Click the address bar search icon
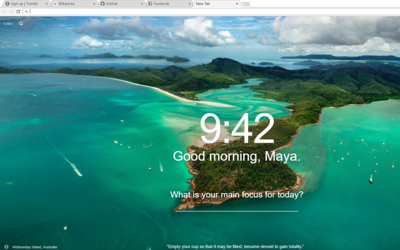The height and width of the screenshot is (250, 400). pos(26,11)
